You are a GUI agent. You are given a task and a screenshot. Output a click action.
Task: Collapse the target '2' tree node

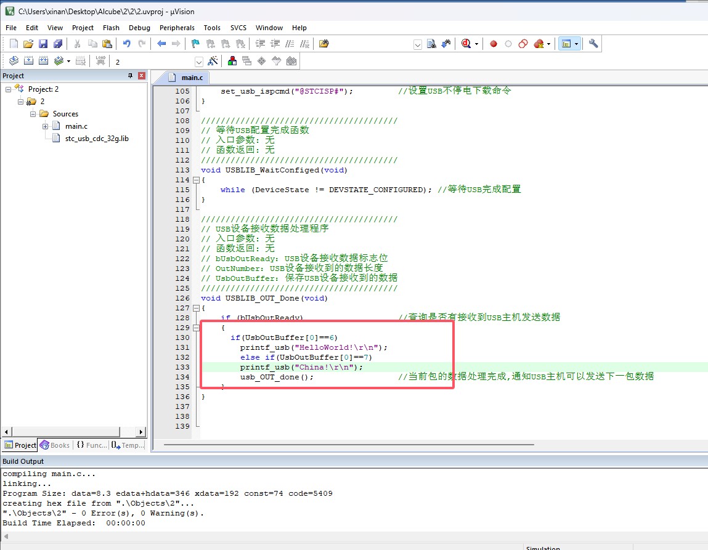coord(20,102)
